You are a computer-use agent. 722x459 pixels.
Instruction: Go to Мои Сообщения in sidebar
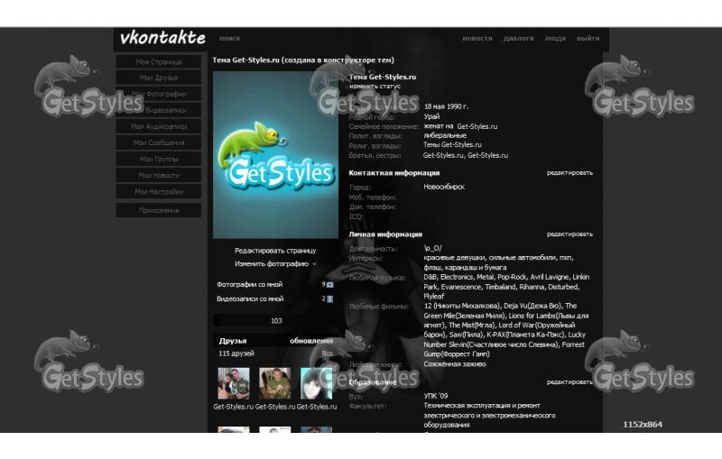coord(159,143)
